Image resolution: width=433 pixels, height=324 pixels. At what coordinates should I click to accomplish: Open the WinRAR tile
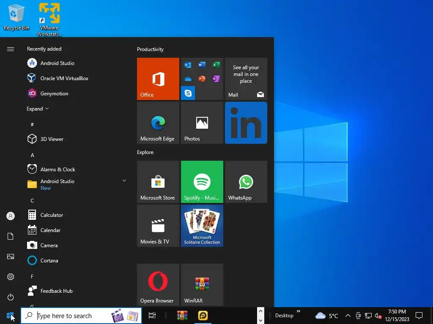pos(202,285)
